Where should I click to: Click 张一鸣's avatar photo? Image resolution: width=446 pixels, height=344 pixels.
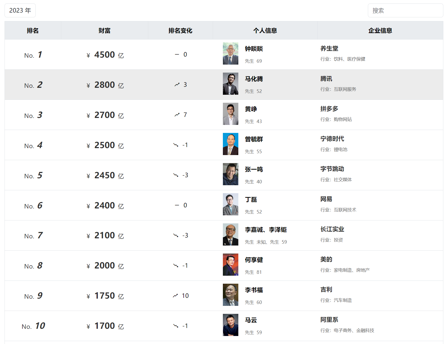(x=230, y=174)
